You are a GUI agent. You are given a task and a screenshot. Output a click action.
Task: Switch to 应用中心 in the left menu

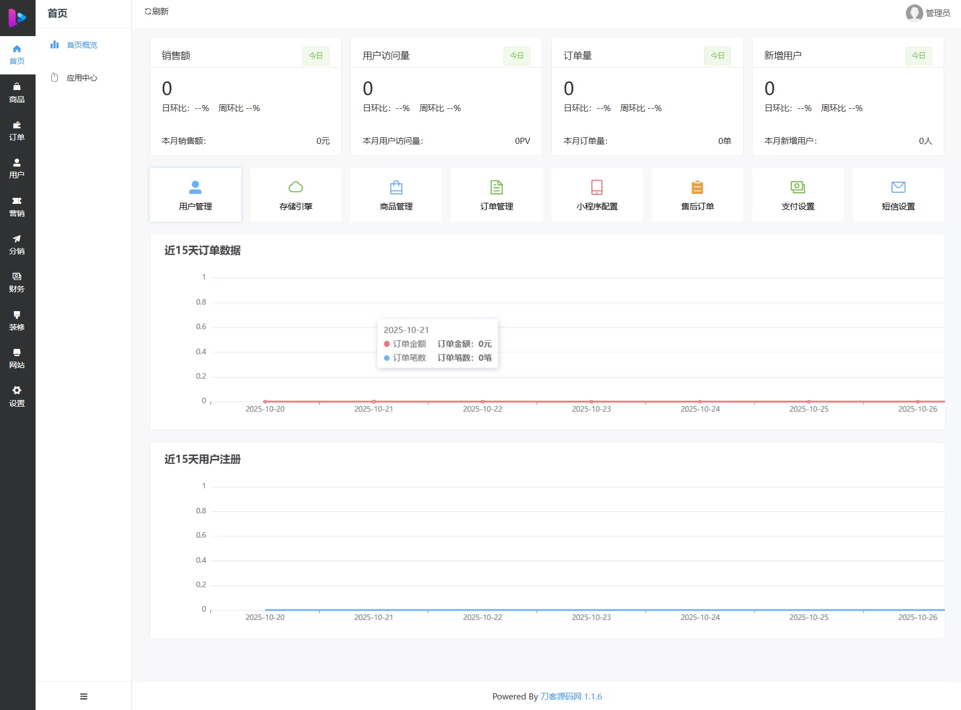pyautogui.click(x=81, y=78)
